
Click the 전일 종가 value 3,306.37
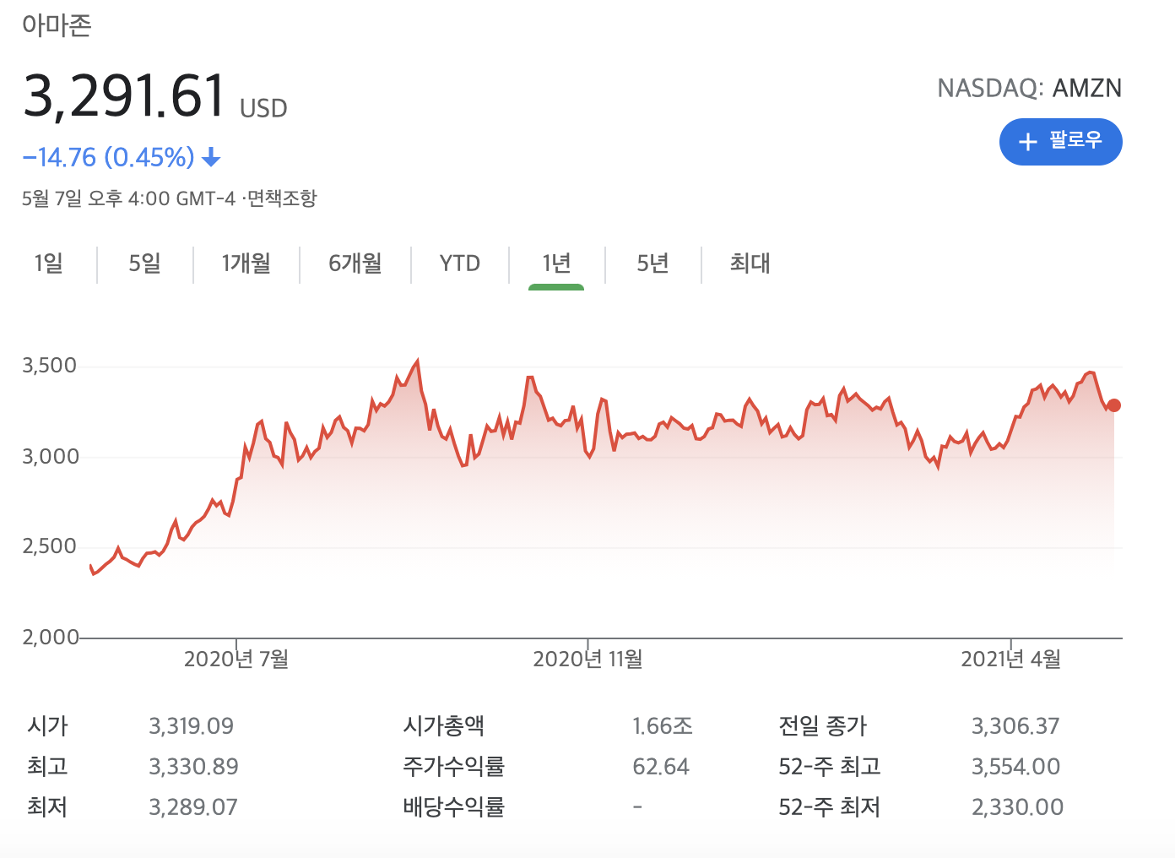tap(1015, 726)
